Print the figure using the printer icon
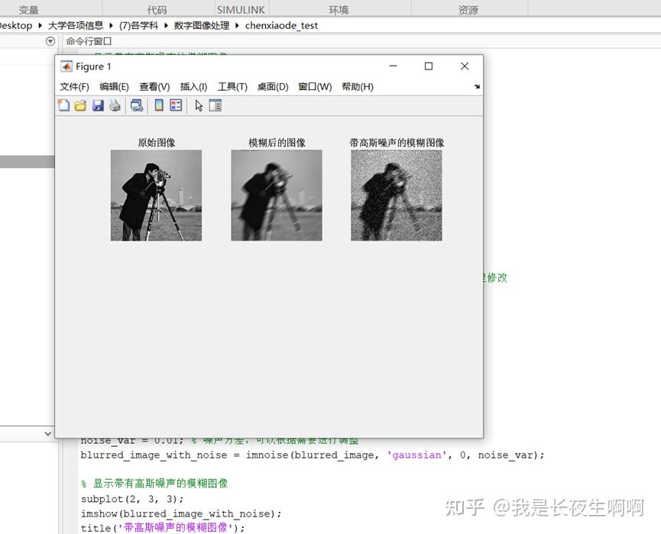Viewport: 661px width, 534px height. [x=115, y=105]
